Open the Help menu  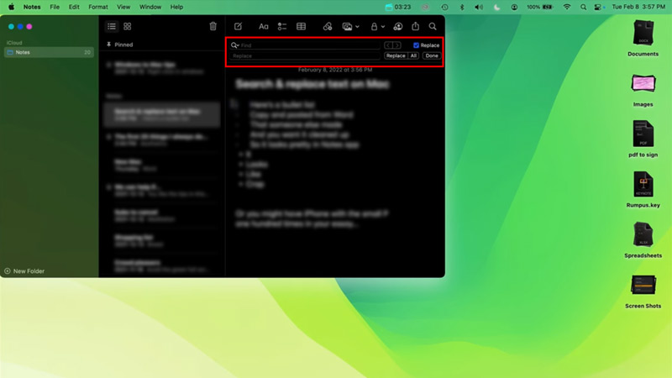(x=176, y=7)
